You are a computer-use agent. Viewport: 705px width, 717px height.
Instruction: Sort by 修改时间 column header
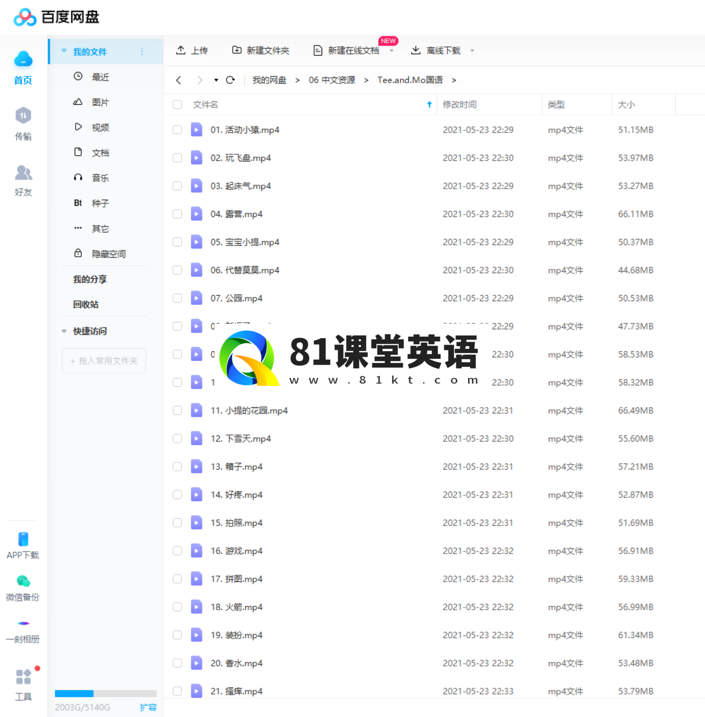460,104
